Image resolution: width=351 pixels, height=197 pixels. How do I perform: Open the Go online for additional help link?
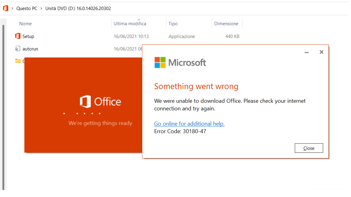(x=190, y=123)
